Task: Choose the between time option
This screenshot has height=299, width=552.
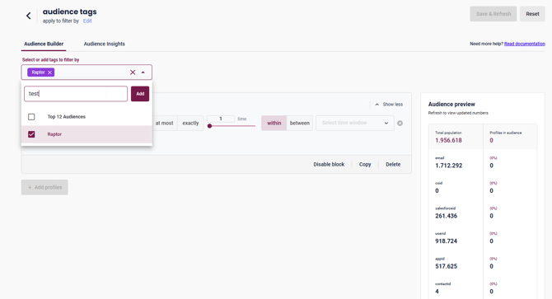Action: click(x=300, y=123)
